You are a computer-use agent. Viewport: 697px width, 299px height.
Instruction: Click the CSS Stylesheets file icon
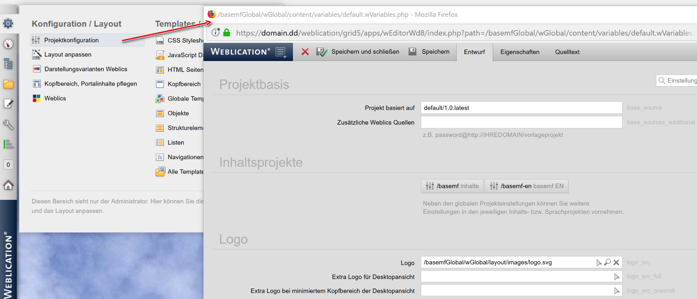[160, 40]
